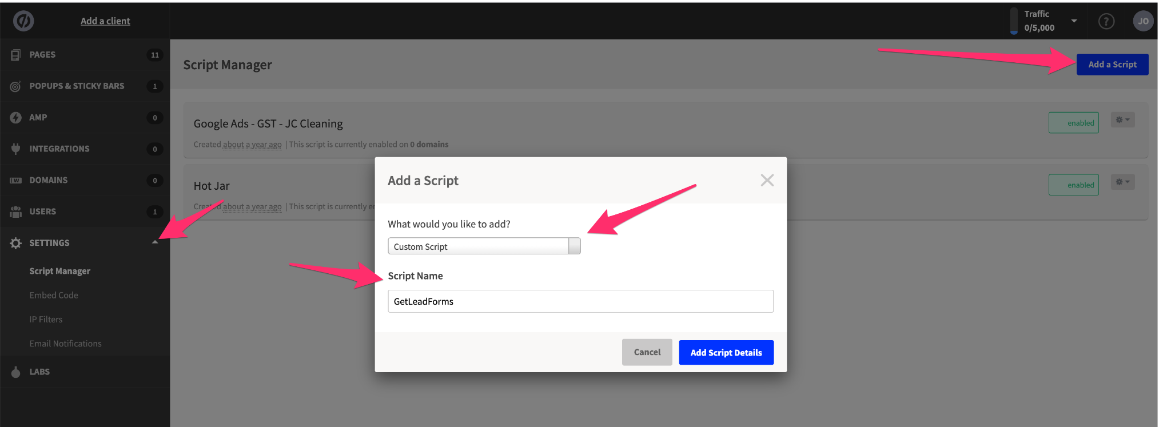Click the Integrations plug icon
The height and width of the screenshot is (427, 1171).
point(15,149)
